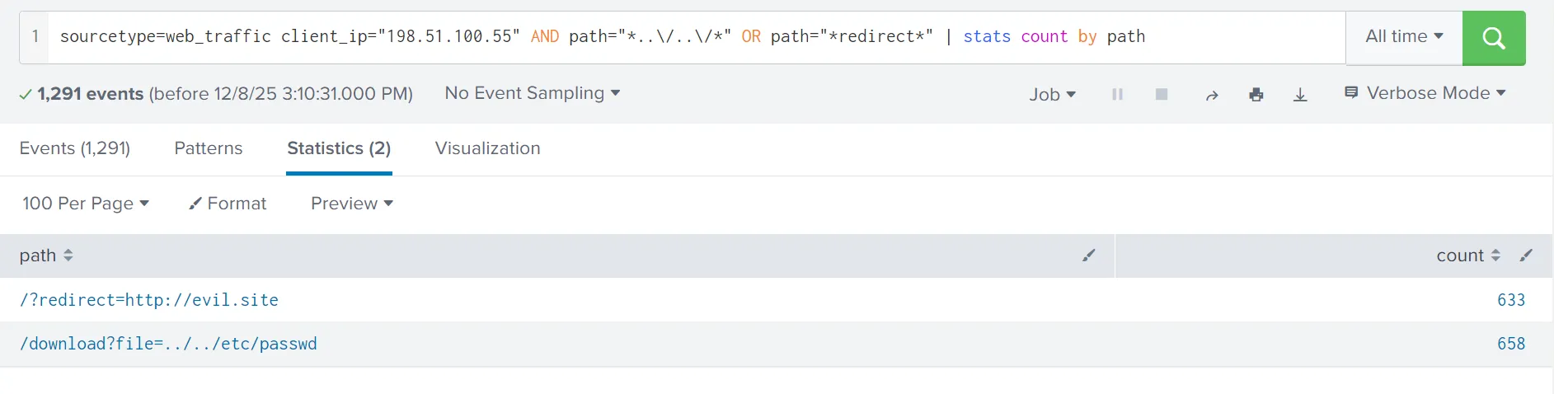The height and width of the screenshot is (394, 1554).
Task: Change the Verbose Mode search setting
Action: pos(1425,93)
